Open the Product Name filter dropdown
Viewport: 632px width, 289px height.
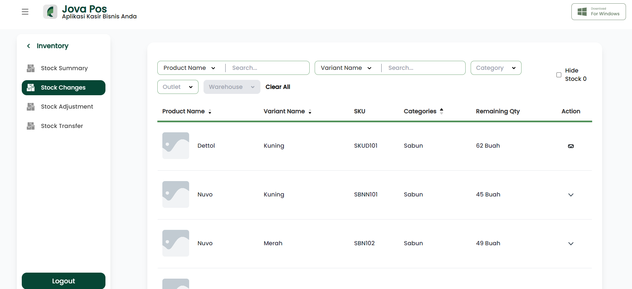pos(189,68)
